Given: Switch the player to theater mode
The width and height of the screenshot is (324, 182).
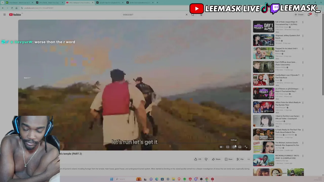Looking at the screenshot, I should 240,147.
